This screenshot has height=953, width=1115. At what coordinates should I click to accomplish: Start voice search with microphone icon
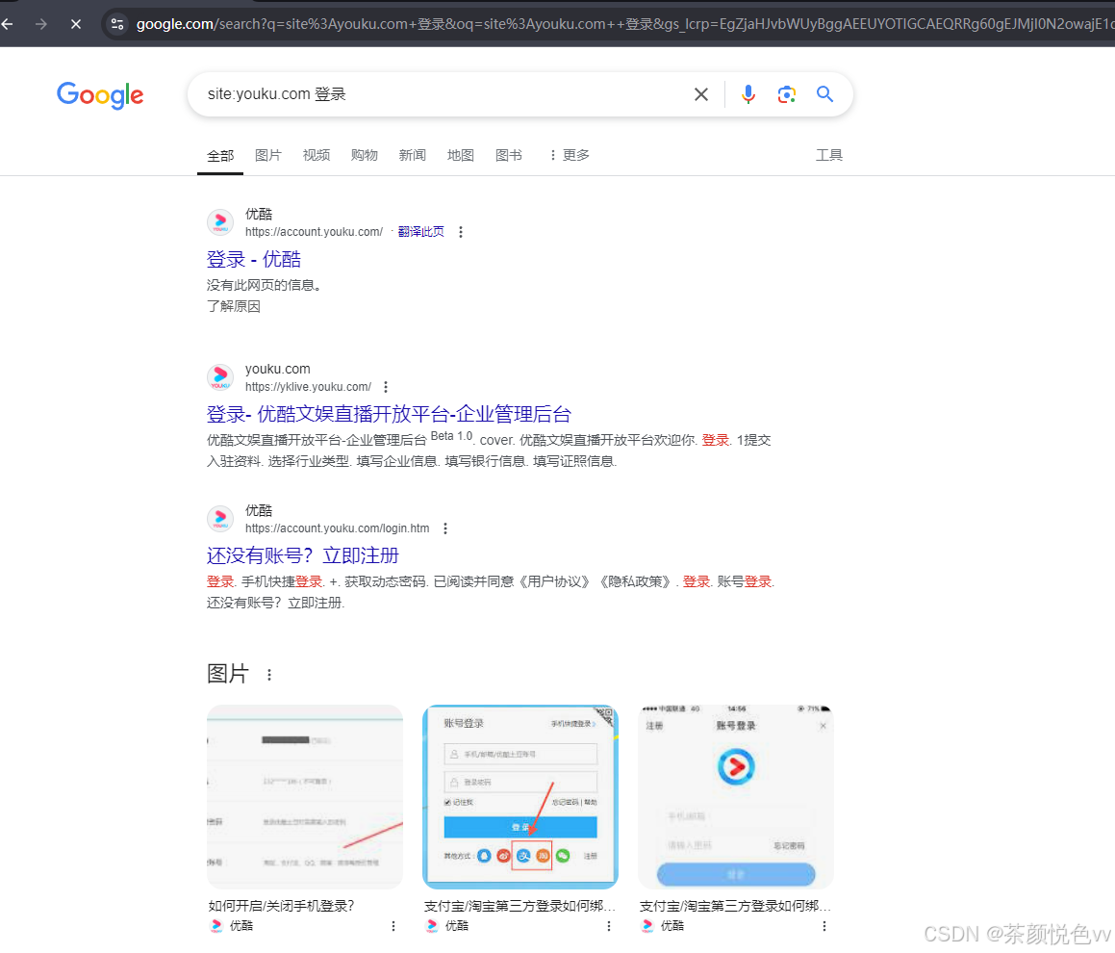pyautogui.click(x=748, y=94)
